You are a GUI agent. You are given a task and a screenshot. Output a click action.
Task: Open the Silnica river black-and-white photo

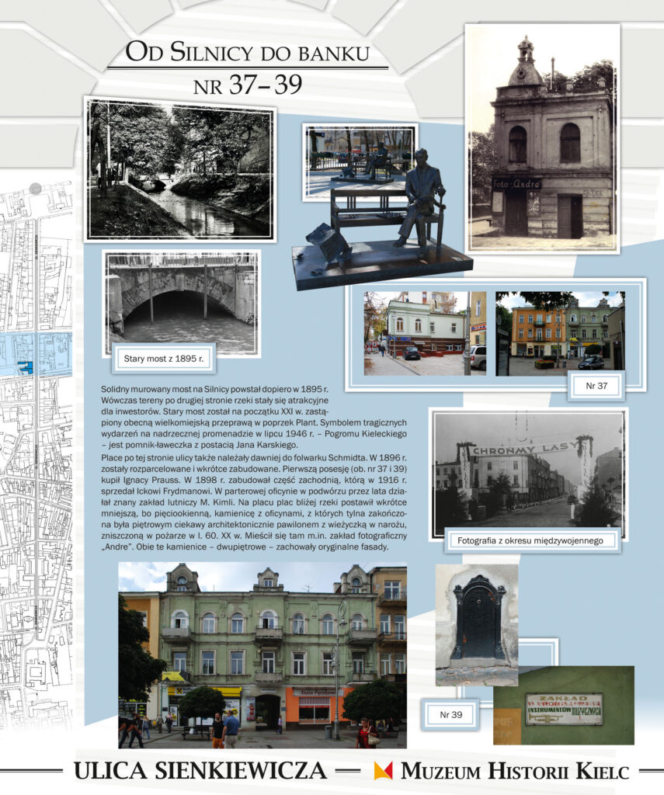[x=181, y=169]
